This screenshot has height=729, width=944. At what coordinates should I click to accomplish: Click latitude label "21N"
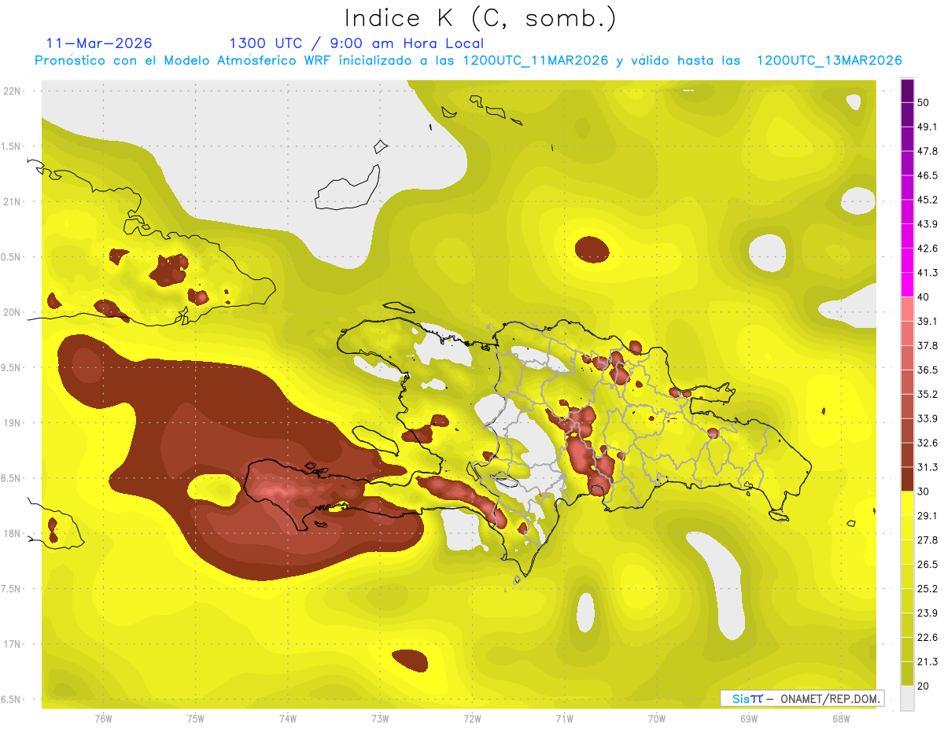[x=12, y=201]
